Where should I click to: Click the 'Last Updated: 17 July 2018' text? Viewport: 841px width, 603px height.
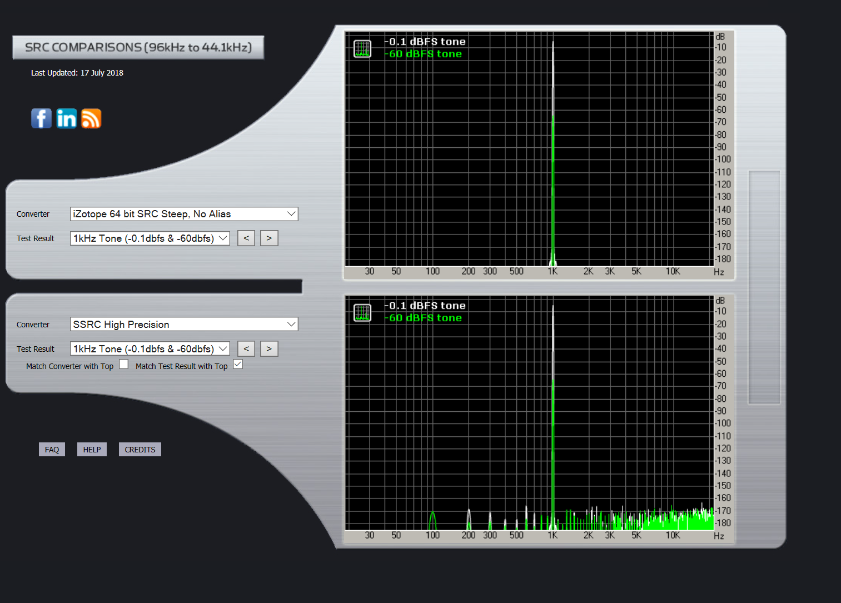(77, 73)
